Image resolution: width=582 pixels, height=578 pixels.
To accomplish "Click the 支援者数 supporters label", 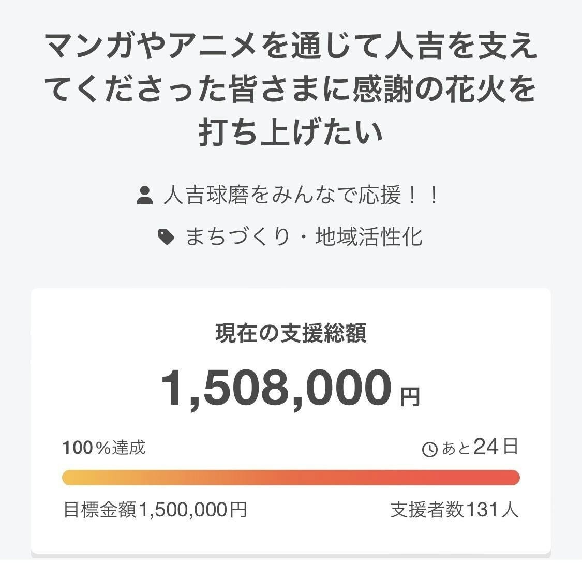I will pyautogui.click(x=427, y=510).
